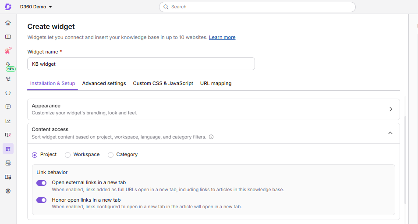Open the Documentation book icon
The width and height of the screenshot is (418, 224).
[8, 37]
